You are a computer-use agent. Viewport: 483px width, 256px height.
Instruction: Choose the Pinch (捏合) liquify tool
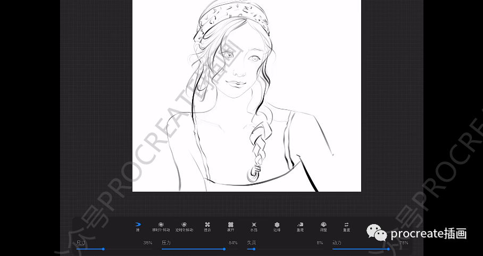click(x=207, y=225)
